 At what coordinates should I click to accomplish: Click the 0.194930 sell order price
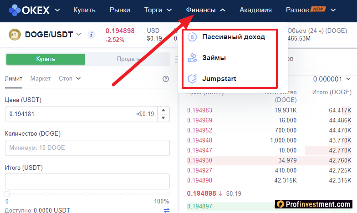pos(199,160)
